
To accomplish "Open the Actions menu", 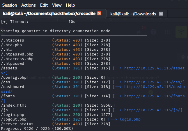I will click(29, 5).
